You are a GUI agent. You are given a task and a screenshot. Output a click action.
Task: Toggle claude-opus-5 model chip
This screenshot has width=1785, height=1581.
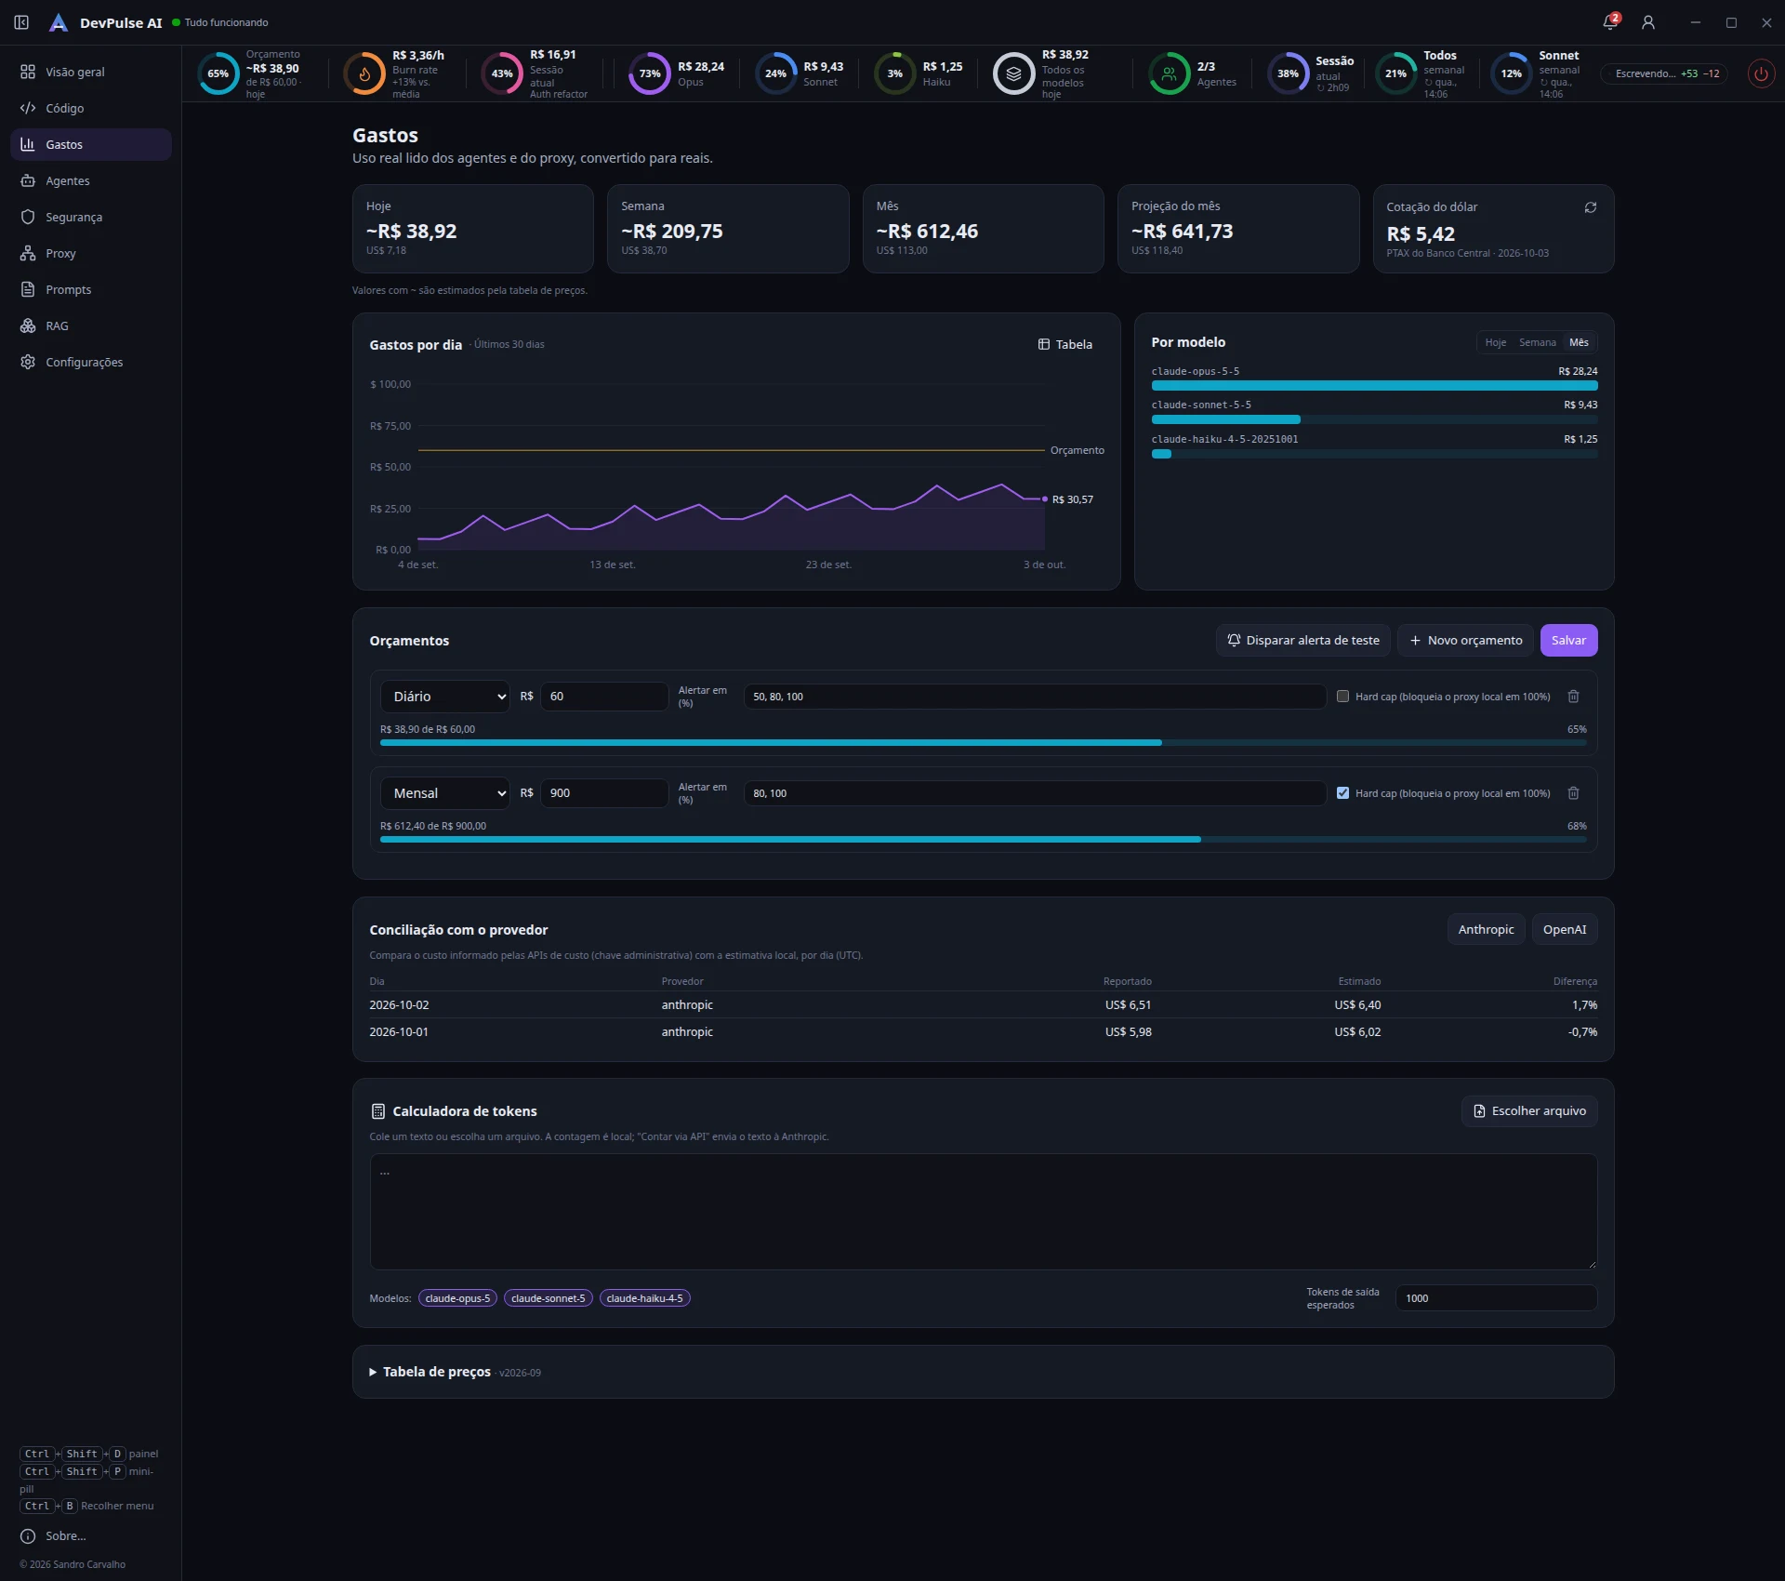(457, 1298)
